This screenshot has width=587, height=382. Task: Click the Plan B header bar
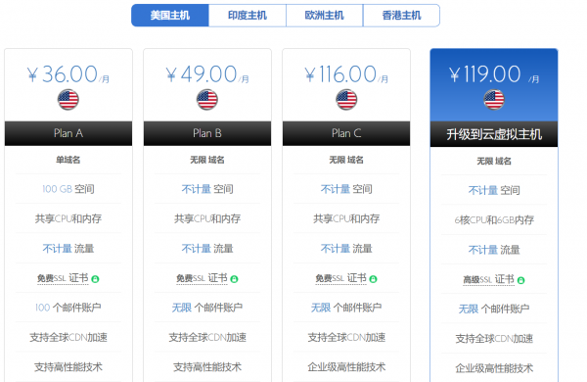tap(207, 133)
